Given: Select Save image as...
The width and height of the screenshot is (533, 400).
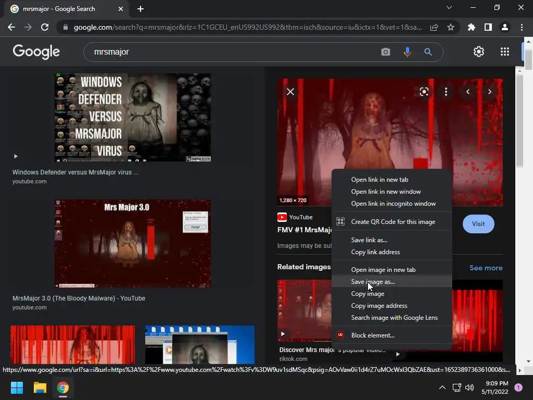Looking at the screenshot, I should (x=391, y=282).
